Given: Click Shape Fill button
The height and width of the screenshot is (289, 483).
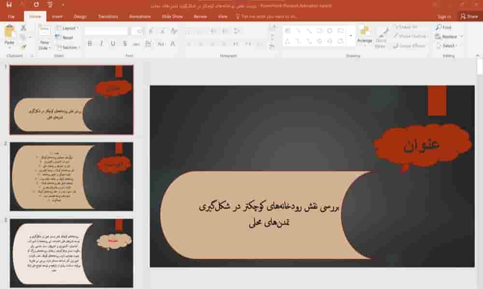Looking at the screenshot, I should click(x=406, y=27).
